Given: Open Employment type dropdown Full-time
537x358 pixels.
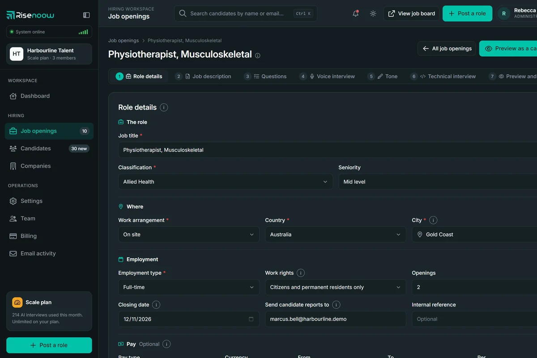Looking at the screenshot, I should (189, 287).
